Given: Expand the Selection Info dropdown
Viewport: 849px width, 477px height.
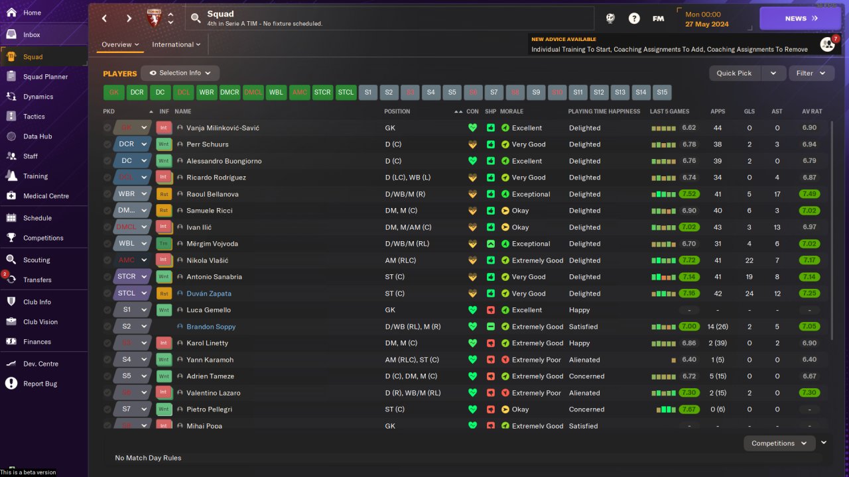Looking at the screenshot, I should (180, 73).
